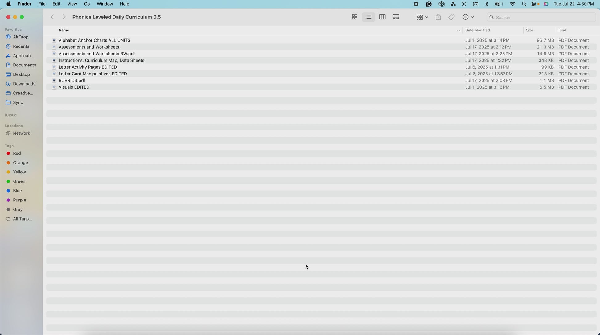Select list view toggle button

pos(368,17)
